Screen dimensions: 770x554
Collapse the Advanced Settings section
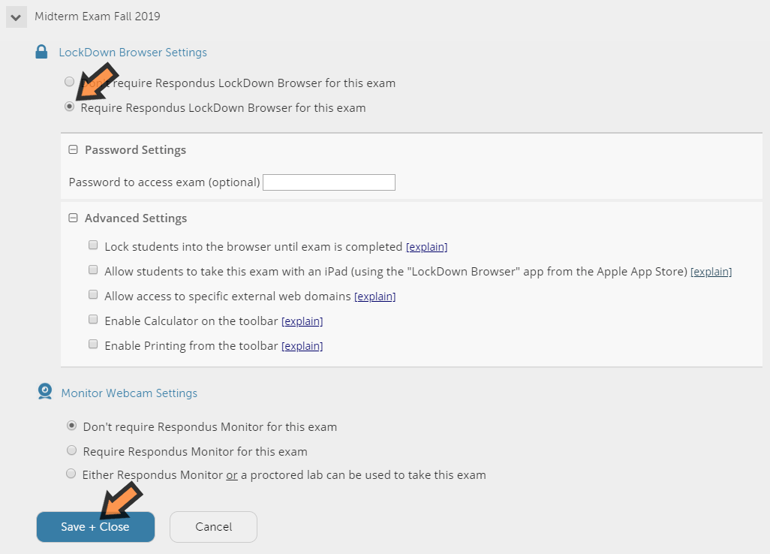click(73, 218)
